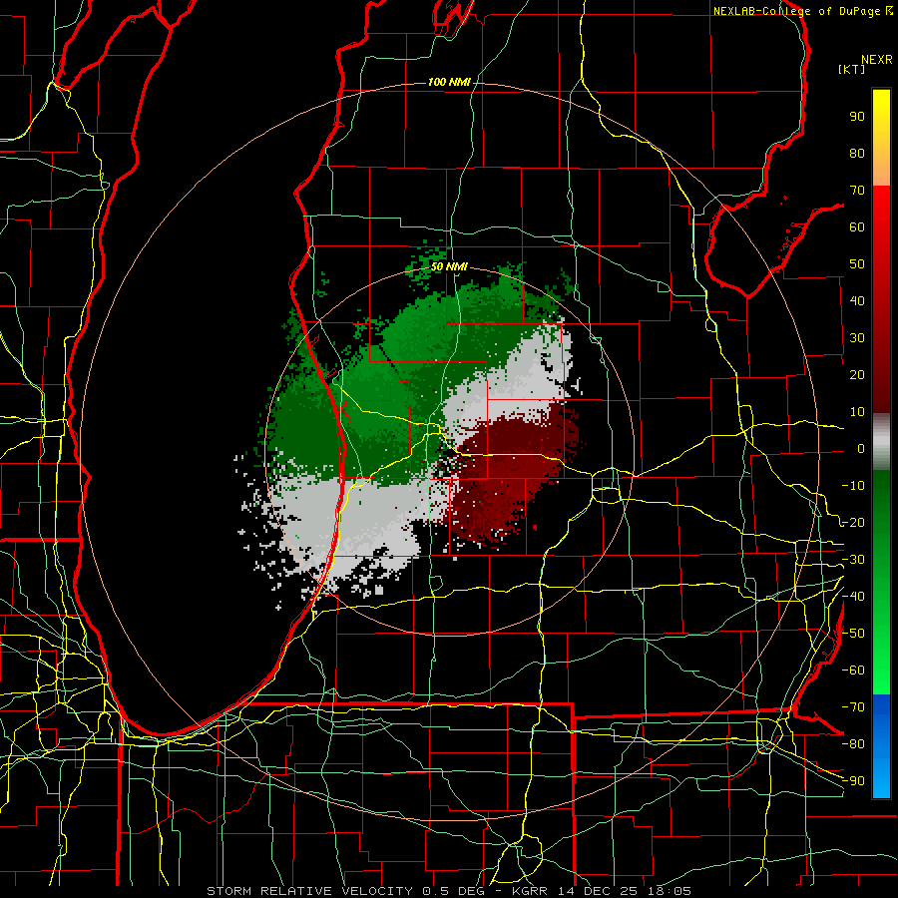Click the -70 tick label on velocity scale
Screen dimensions: 898x898
[853, 707]
